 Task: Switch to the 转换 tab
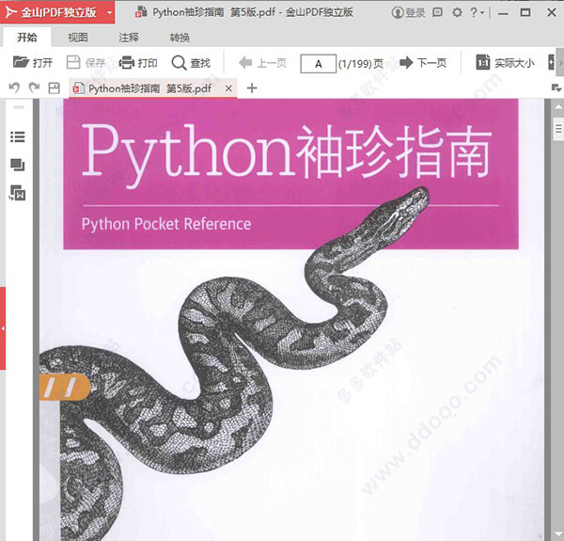click(x=180, y=37)
